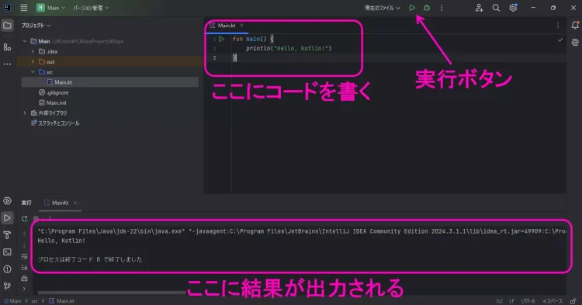Click the green inspection checkmark in the editor
The width and height of the screenshot is (582, 305).
coord(560,40)
